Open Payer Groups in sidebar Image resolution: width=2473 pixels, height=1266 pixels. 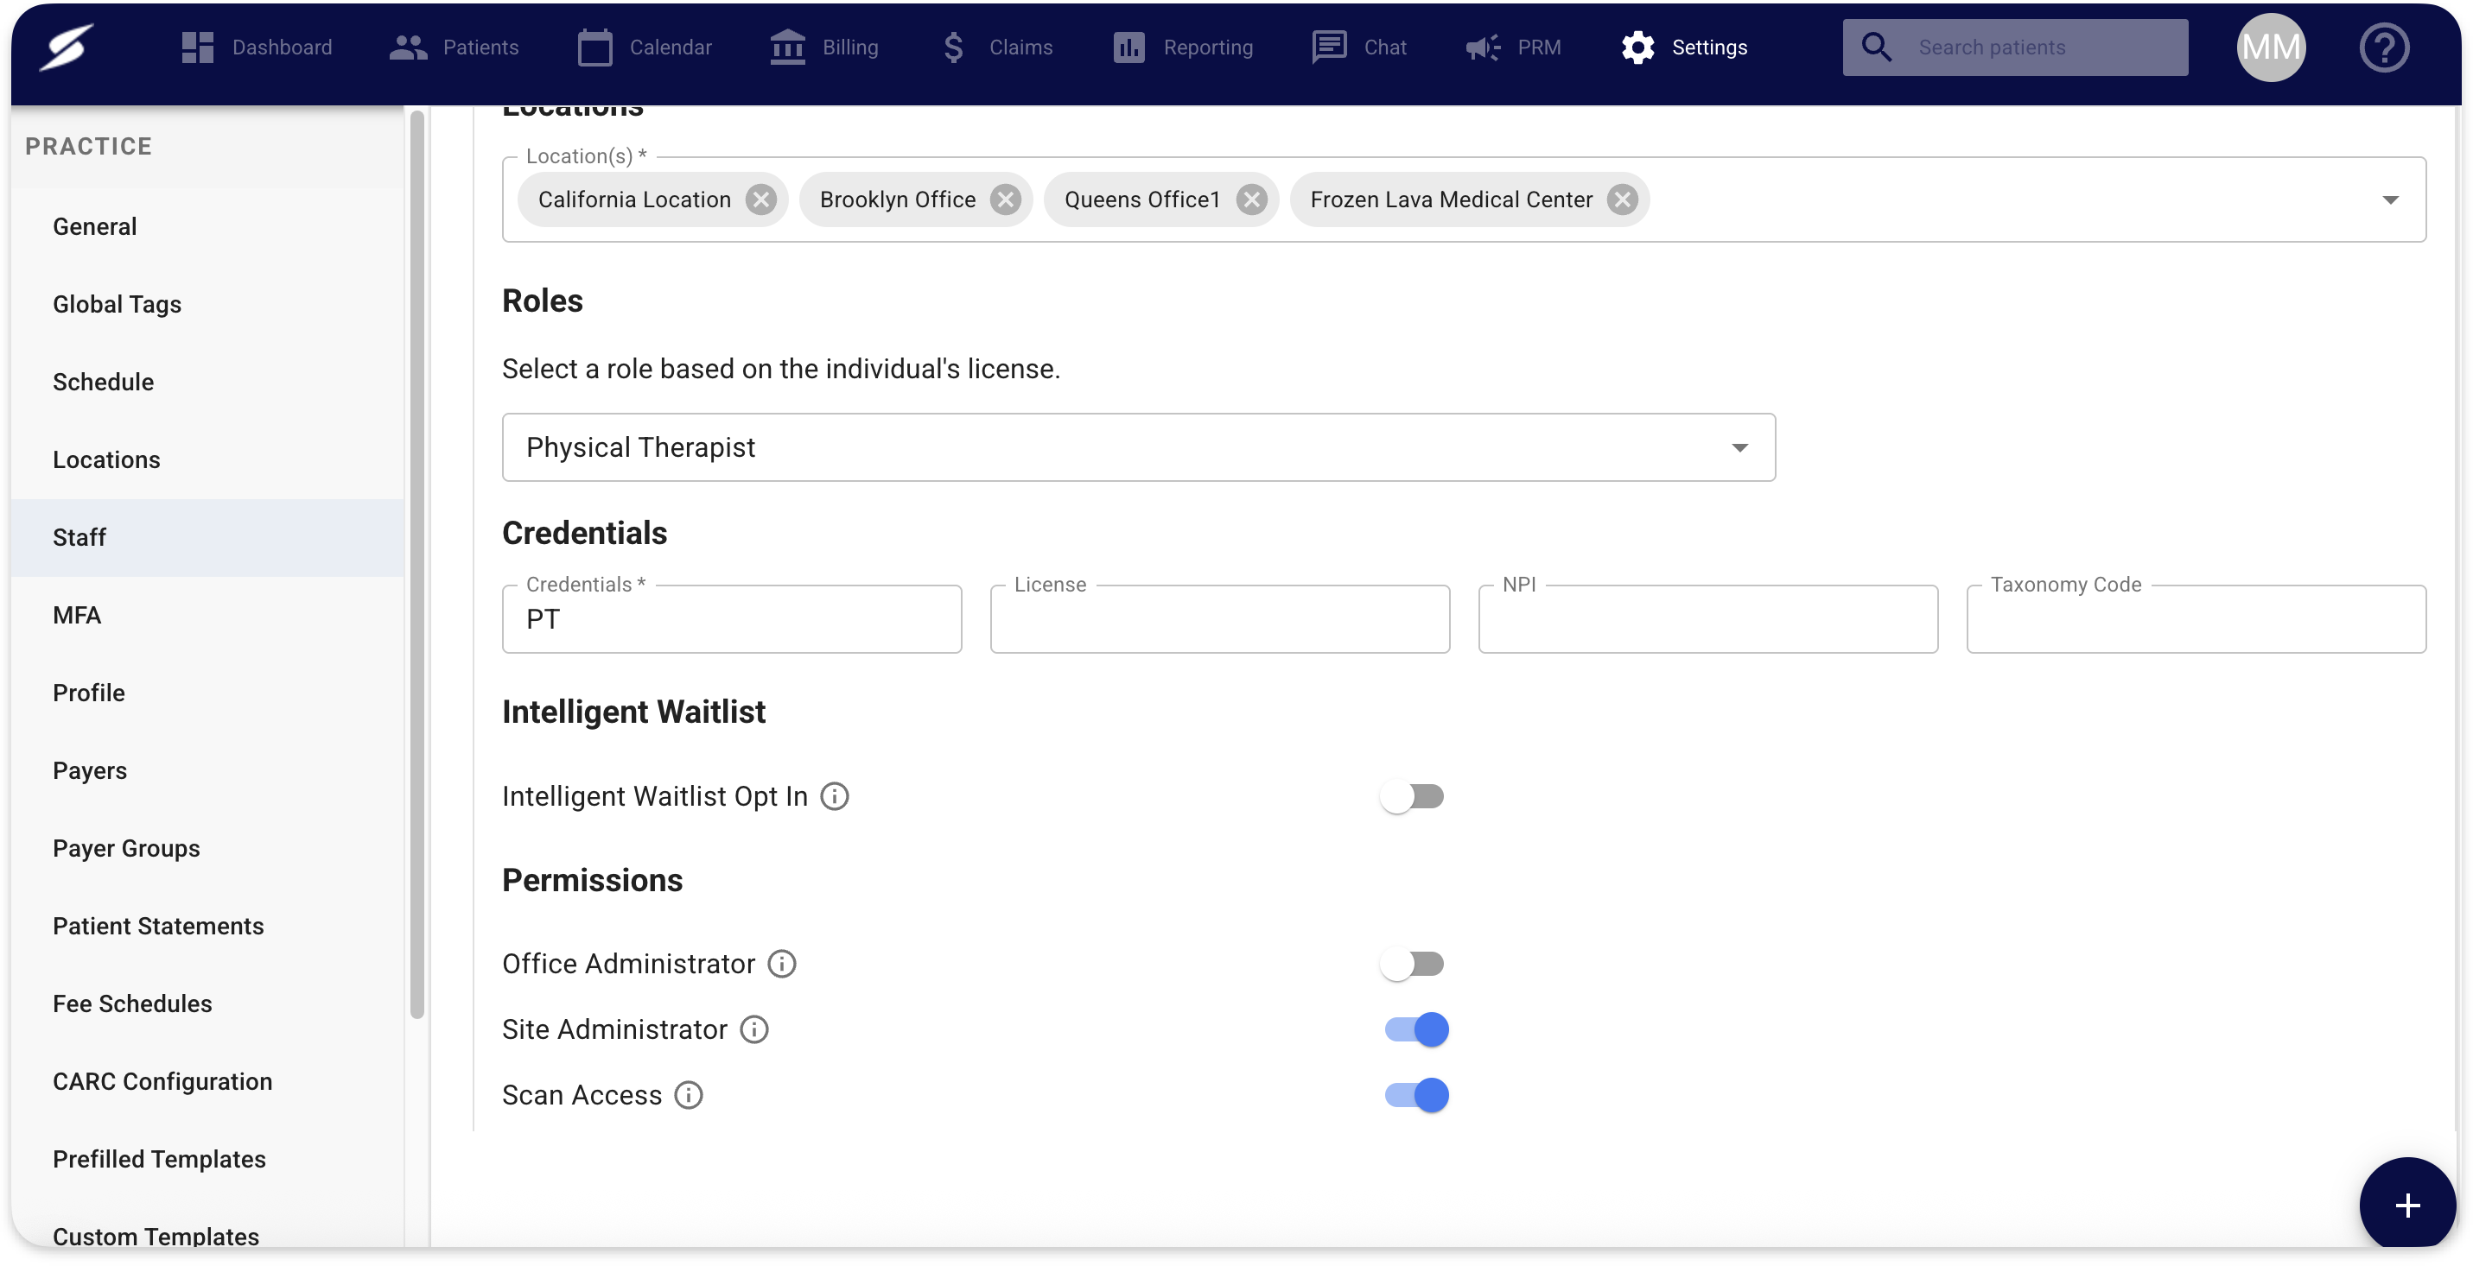[x=126, y=848]
